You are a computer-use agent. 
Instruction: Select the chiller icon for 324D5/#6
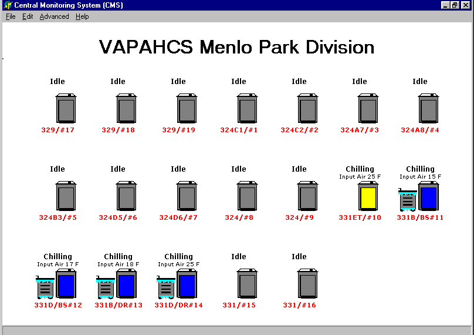[x=126, y=196]
